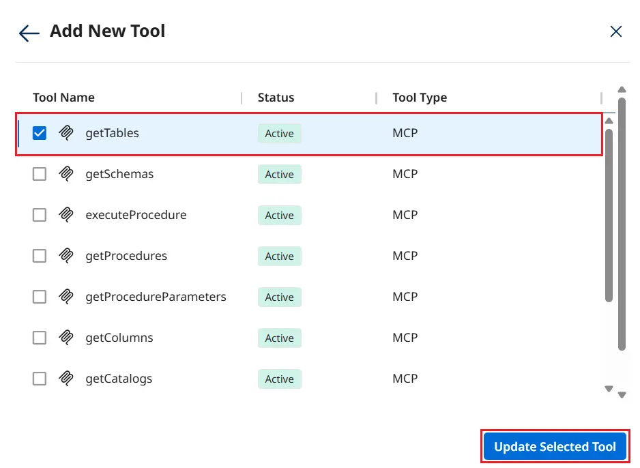This screenshot has height=468, width=640.
Task: Click the getProcedures tool icon
Action: coord(66,256)
